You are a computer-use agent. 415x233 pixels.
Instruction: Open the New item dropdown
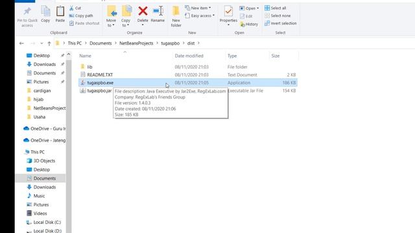pyautogui.click(x=198, y=8)
